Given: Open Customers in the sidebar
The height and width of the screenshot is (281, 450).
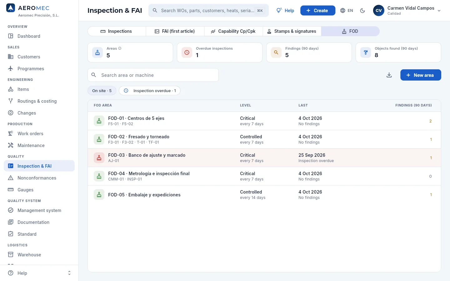Looking at the screenshot, I should click(x=39, y=57).
